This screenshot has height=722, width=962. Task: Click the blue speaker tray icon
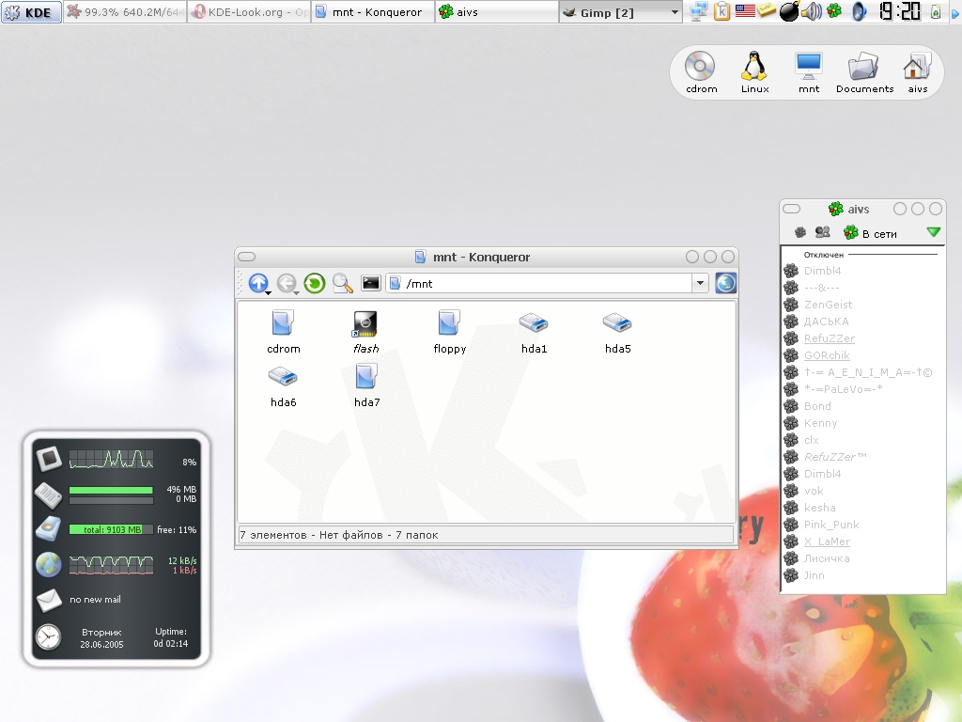click(860, 11)
